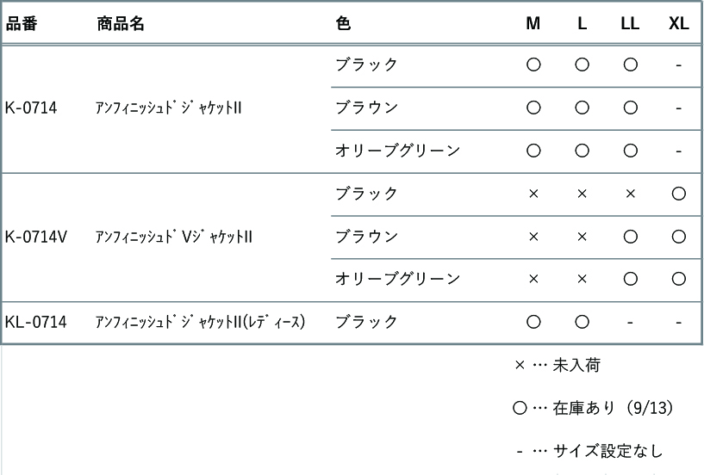The width and height of the screenshot is (704, 475).
Task: Click the 商品名 column header
Action: [121, 23]
